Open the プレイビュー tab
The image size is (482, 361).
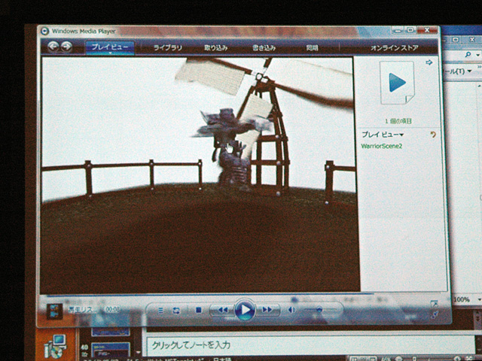pyautogui.click(x=110, y=47)
